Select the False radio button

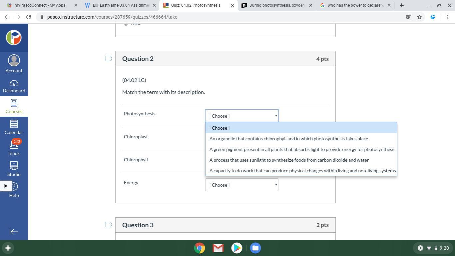click(x=126, y=23)
